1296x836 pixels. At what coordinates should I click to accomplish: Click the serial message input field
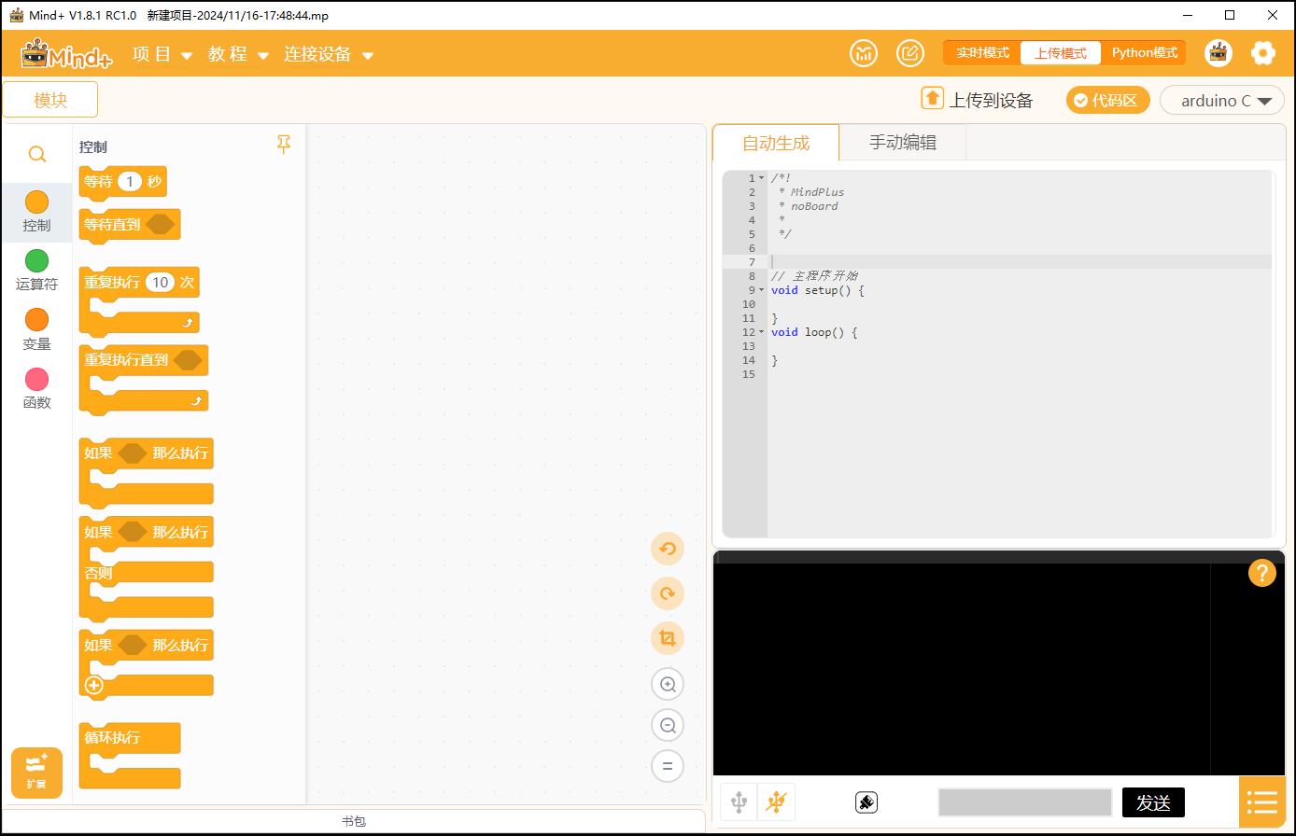point(1025,802)
